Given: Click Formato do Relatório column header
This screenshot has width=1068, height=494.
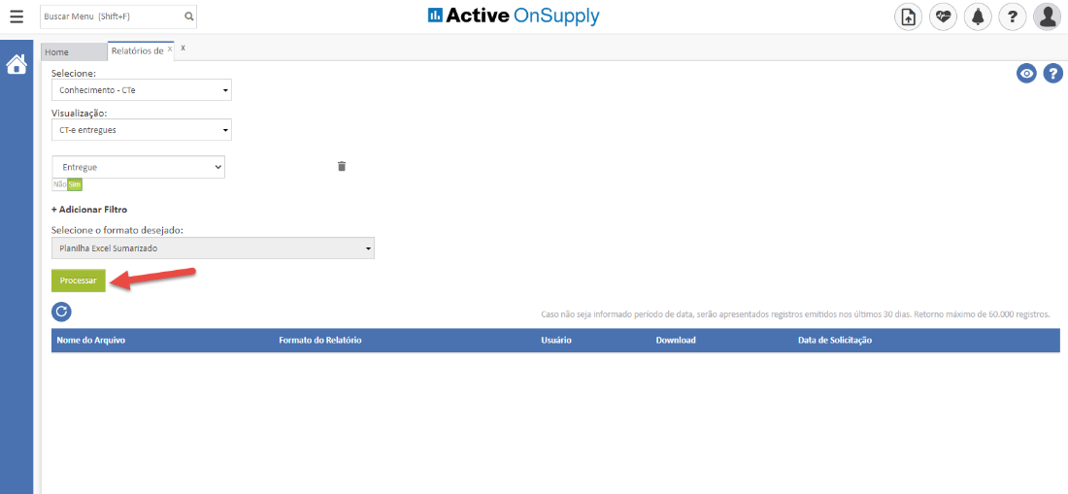Looking at the screenshot, I should coord(320,341).
